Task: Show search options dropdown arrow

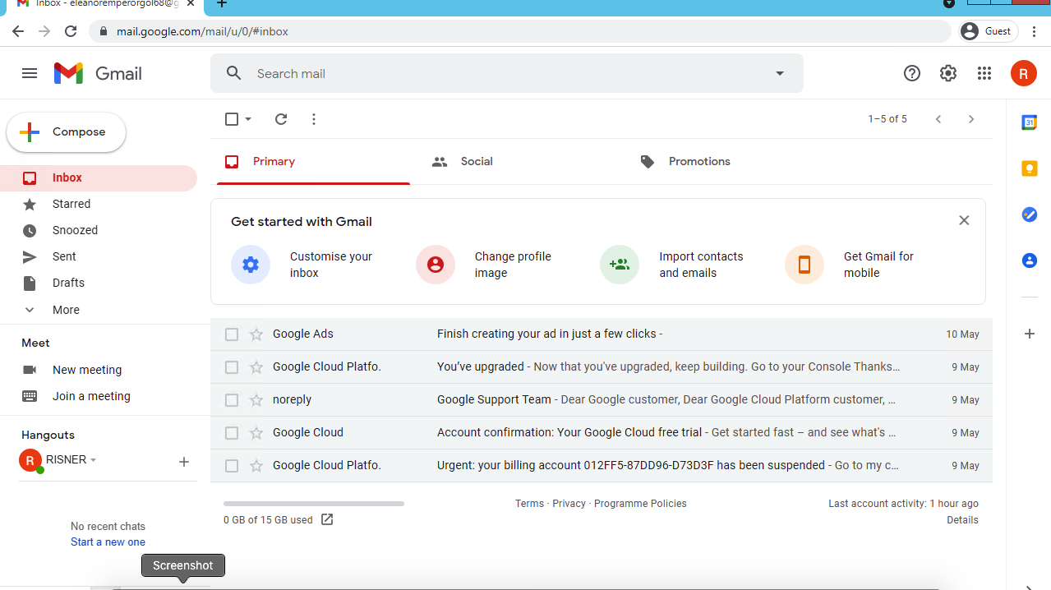Action: click(780, 73)
